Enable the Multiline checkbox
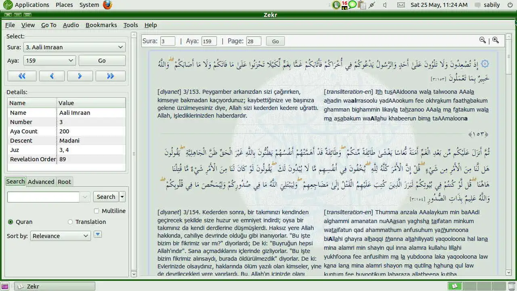Screen dimensions: 517x291 click(96, 211)
